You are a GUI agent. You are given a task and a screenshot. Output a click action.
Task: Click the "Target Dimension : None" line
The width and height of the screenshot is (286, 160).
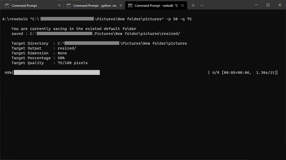coord(39,53)
